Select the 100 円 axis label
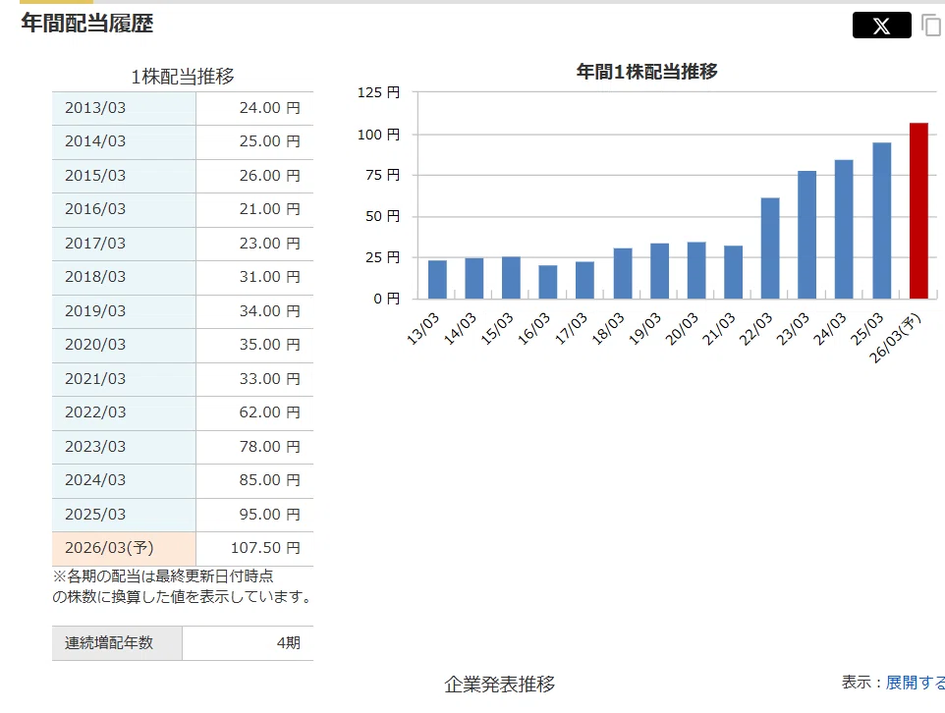The height and width of the screenshot is (713, 945). coord(378,135)
